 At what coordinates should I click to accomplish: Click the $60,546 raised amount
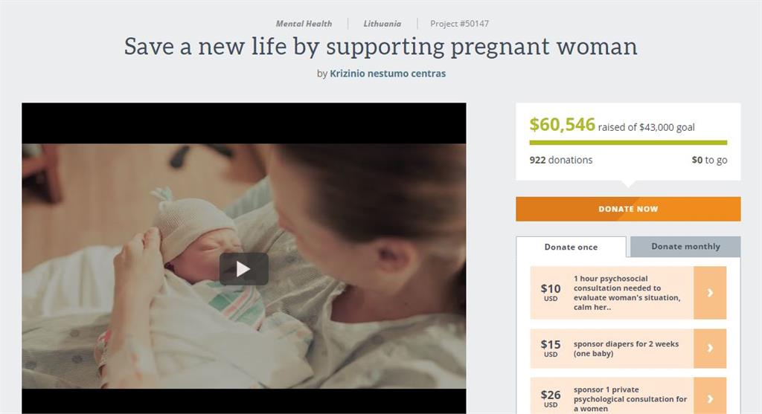pyautogui.click(x=562, y=125)
